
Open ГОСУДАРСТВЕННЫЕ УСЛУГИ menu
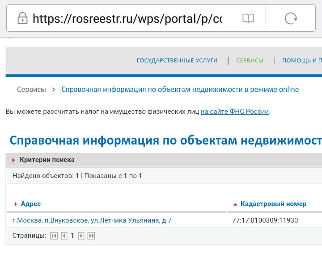(x=177, y=60)
